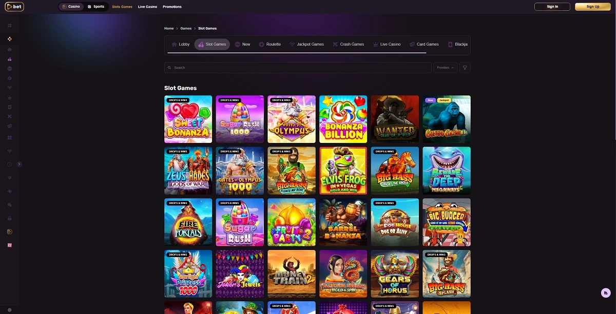The width and height of the screenshot is (616, 314).
Task: Select the Roulette tab
Action: 270,45
